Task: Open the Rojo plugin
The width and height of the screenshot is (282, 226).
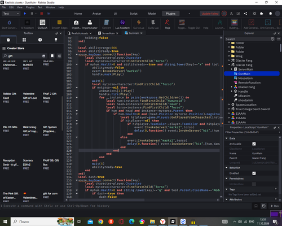Action: click(168, 24)
